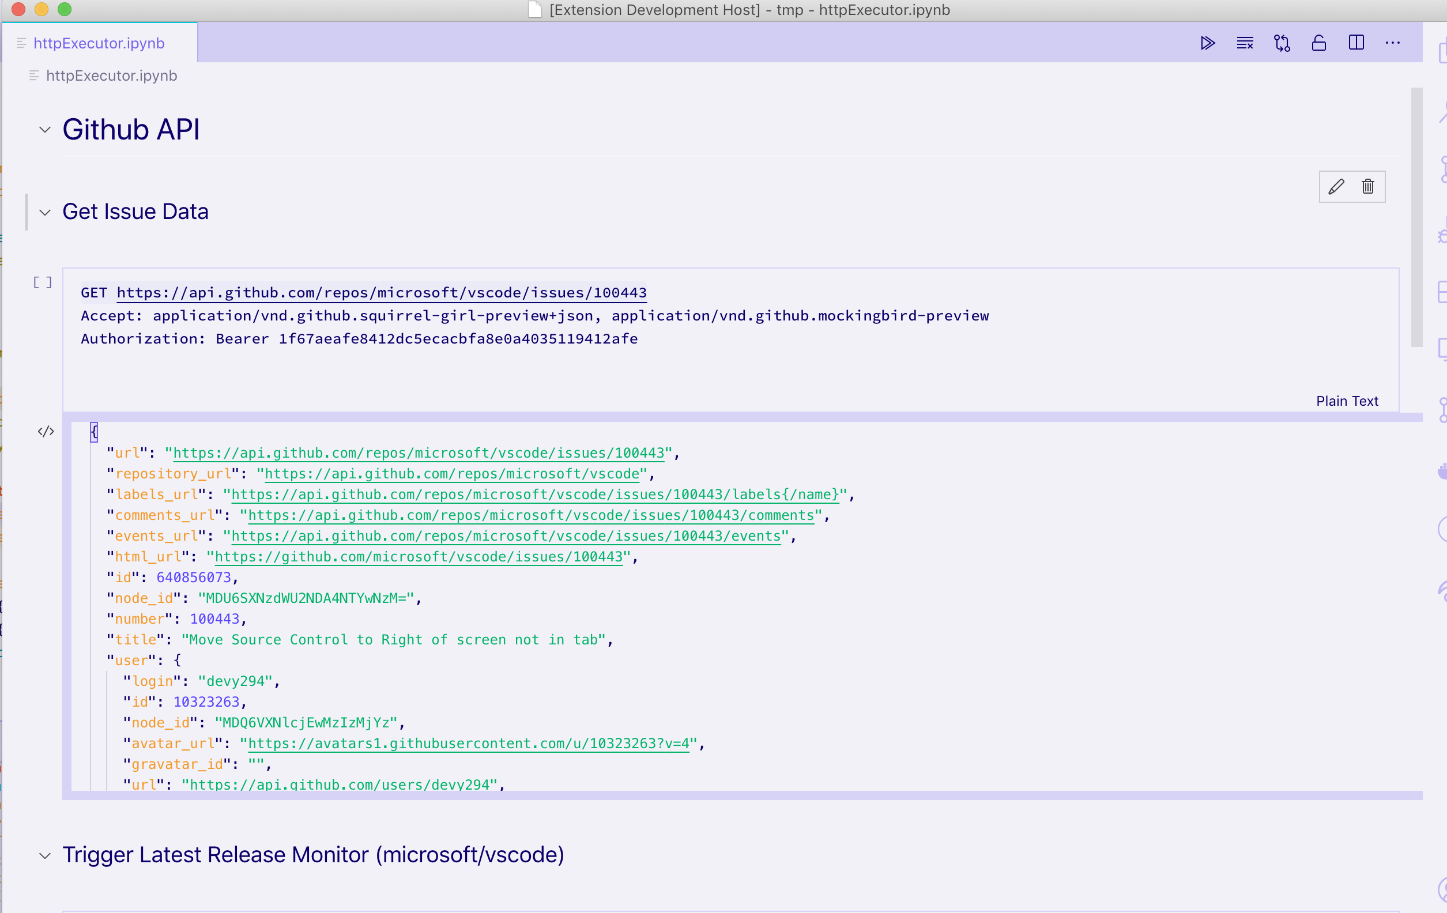The image size is (1447, 913).
Task: Clear all cell outputs
Action: (x=1245, y=43)
